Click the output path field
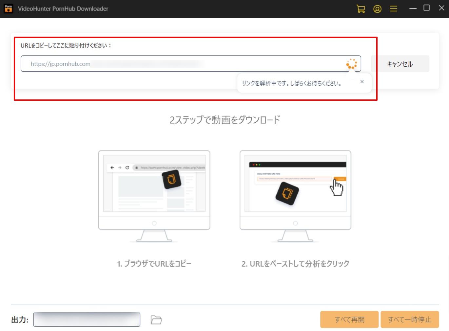Screen dimensions: 449x331 click(87, 319)
